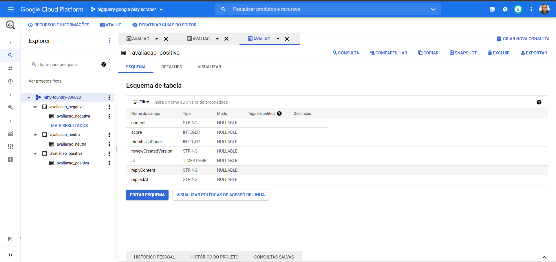Open the capacity management grid icon in sidebar
This screenshot has height=262, width=556.
point(10,146)
